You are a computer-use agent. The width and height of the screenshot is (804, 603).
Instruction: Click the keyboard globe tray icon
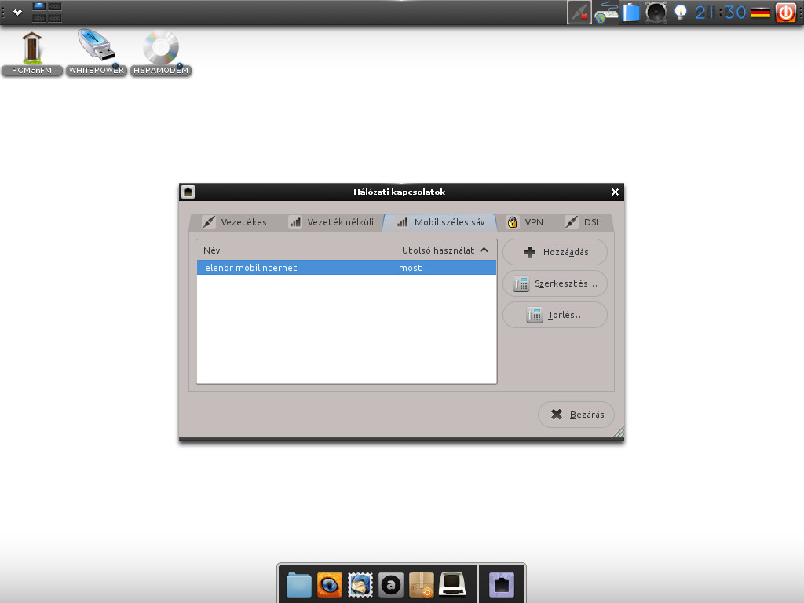point(606,13)
